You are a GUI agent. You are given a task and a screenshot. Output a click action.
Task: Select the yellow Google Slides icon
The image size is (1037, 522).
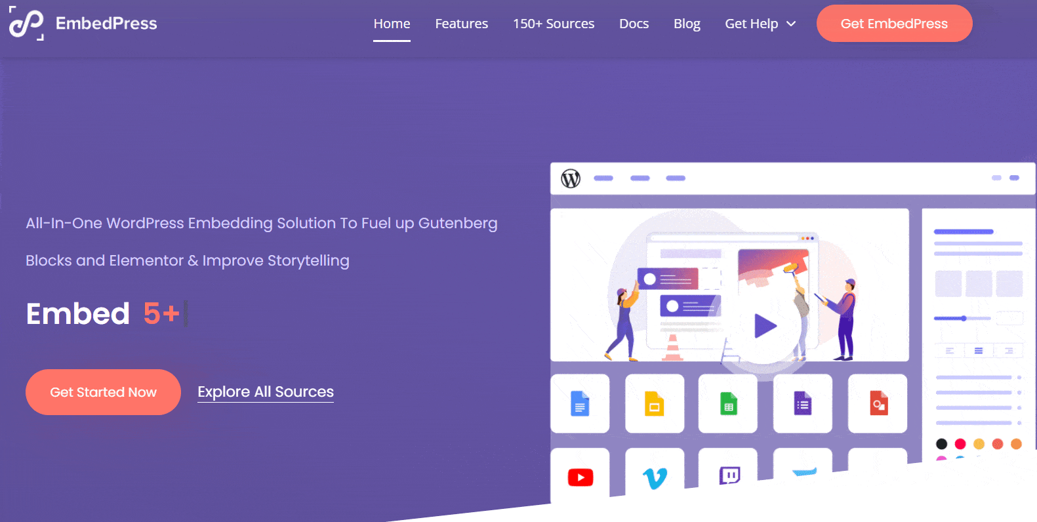pos(655,404)
